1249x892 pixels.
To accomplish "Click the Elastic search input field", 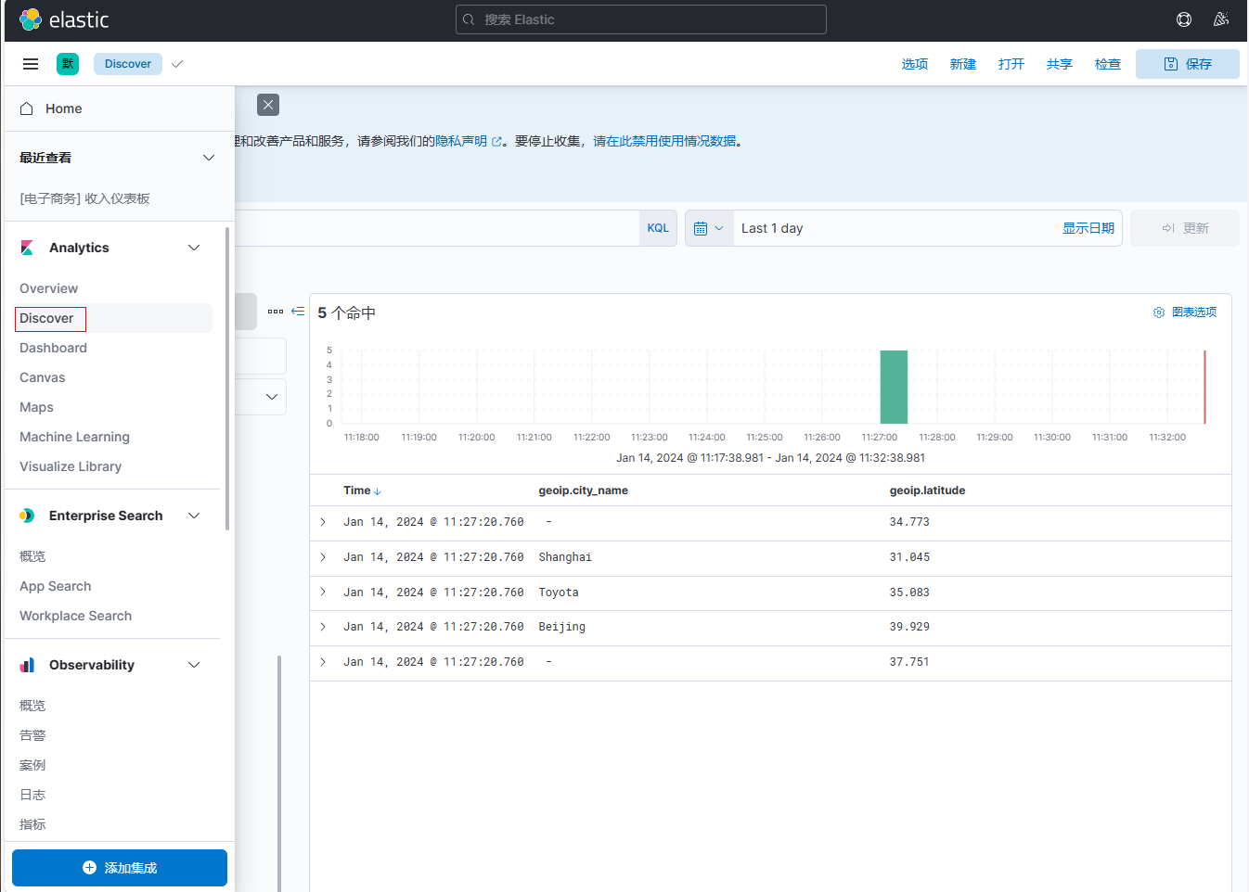I will click(x=640, y=19).
